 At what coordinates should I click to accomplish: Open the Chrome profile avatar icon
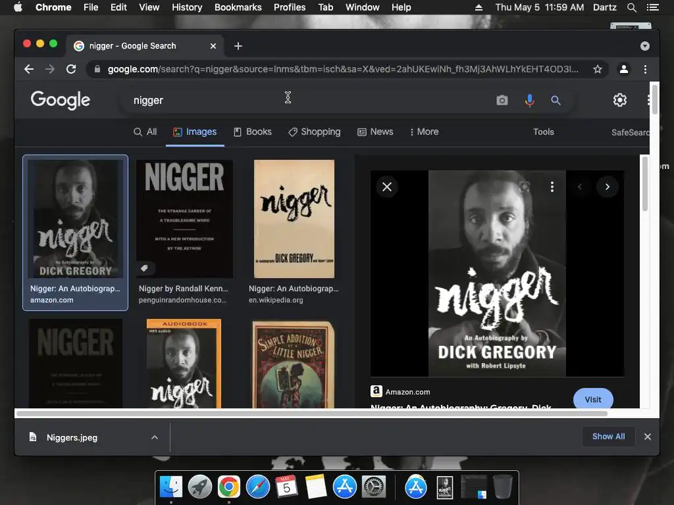[x=624, y=69]
